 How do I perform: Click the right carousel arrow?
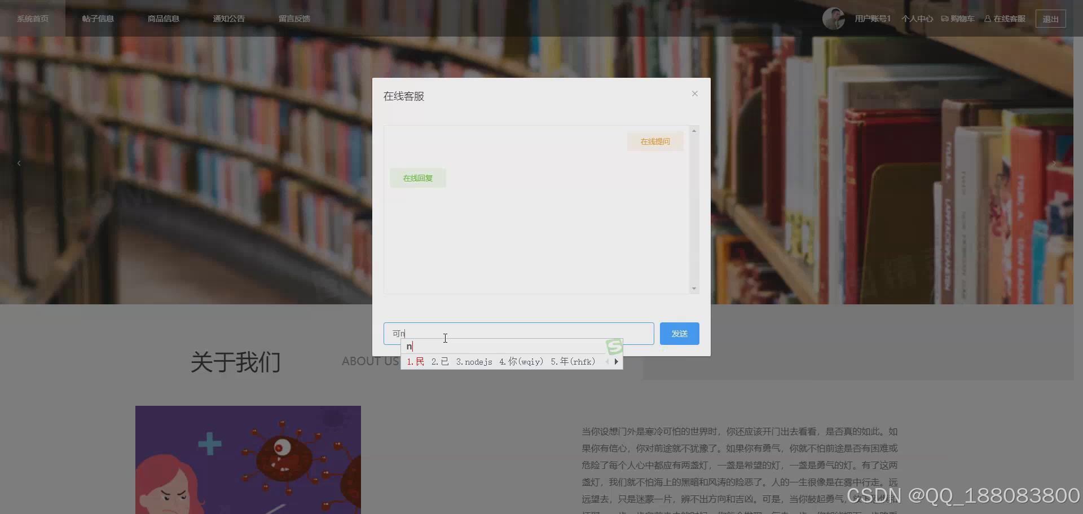tap(1054, 163)
